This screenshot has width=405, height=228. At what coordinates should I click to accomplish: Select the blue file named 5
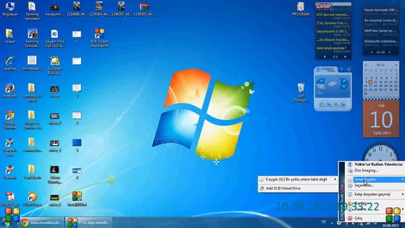click(x=77, y=145)
